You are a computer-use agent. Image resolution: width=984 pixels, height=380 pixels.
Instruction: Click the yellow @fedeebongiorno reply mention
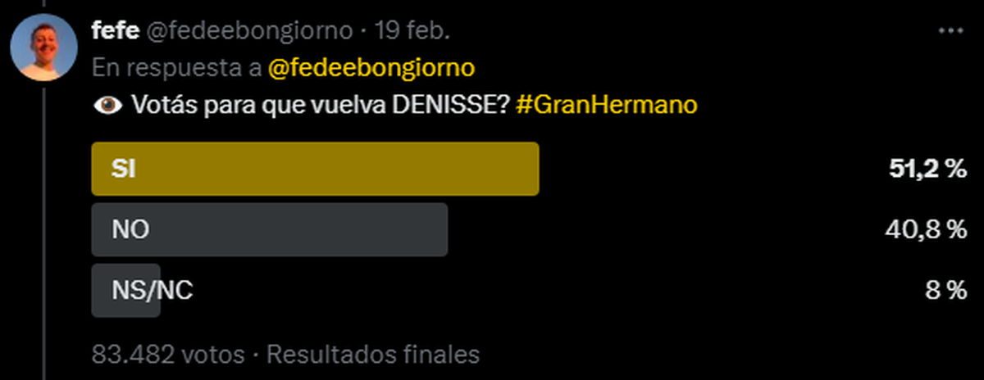[371, 68]
